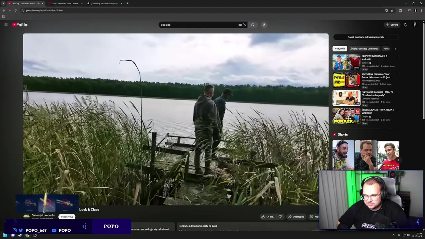Open the on-screen keyboard icon in search box

(240, 25)
